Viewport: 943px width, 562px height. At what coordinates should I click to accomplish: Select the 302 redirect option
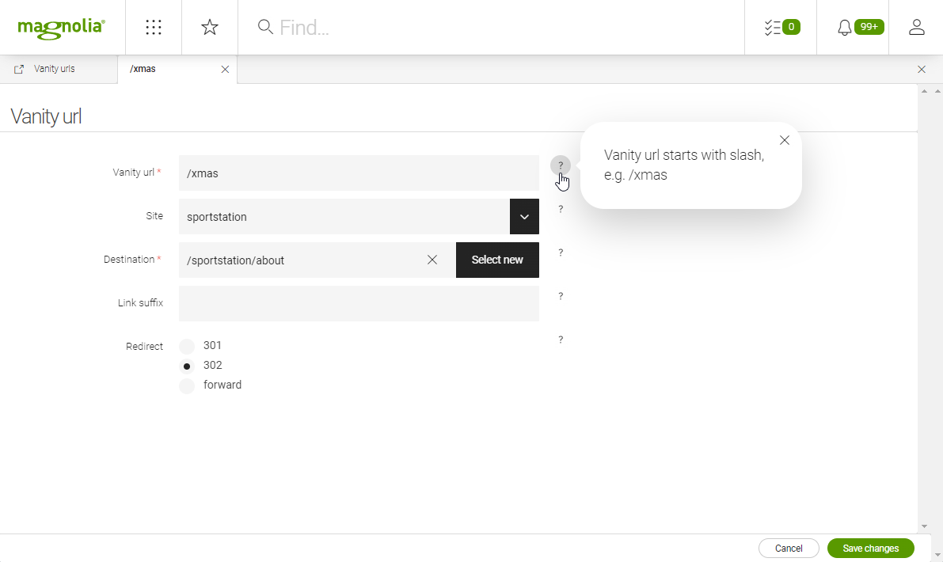pyautogui.click(x=187, y=366)
